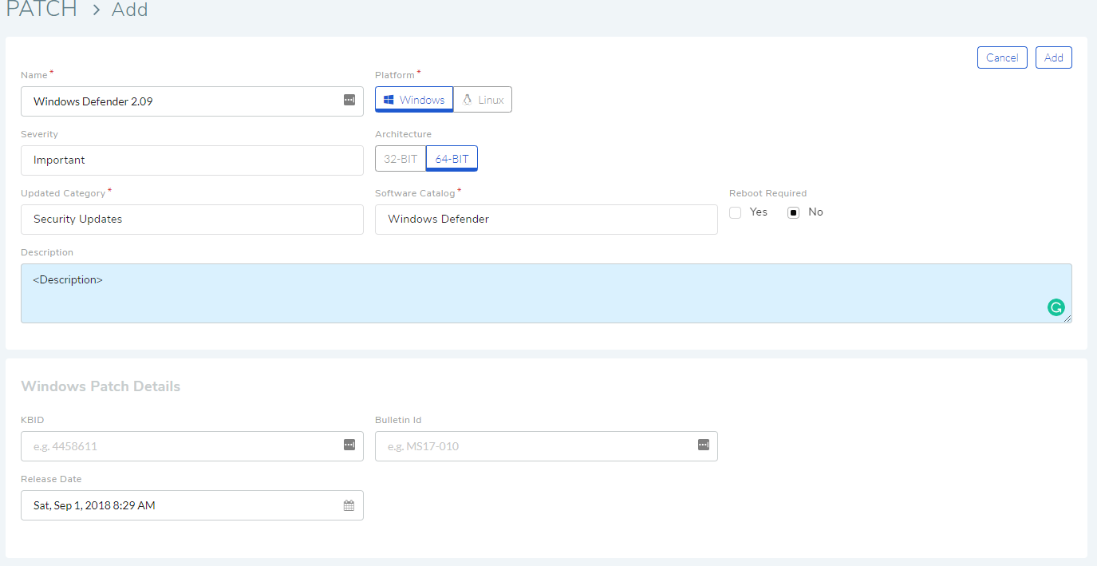Choose 32-BIT architecture
1097x566 pixels.
[401, 159]
